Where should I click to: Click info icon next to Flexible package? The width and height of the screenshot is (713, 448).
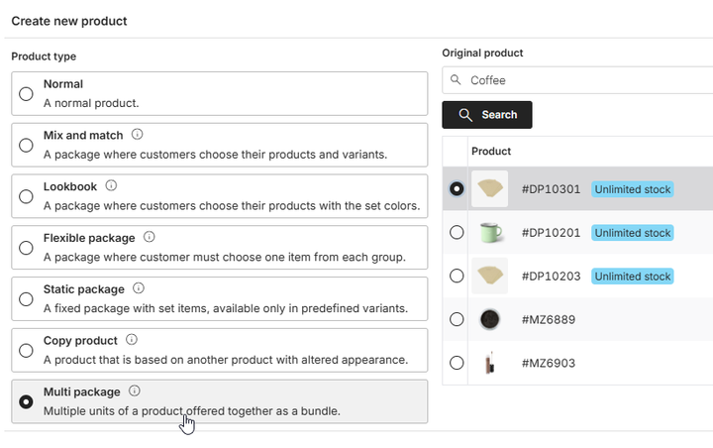coord(150,237)
